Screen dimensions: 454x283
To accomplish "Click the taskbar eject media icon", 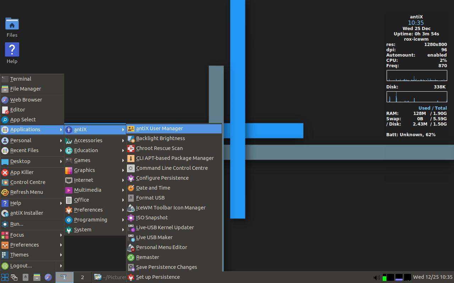I will click(x=26, y=277).
